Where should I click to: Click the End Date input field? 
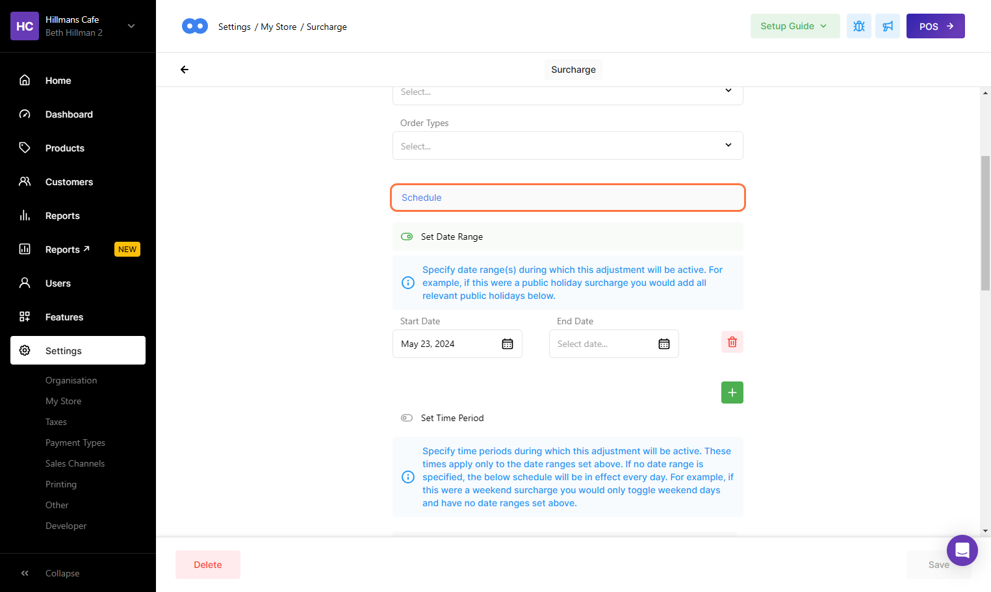point(601,344)
